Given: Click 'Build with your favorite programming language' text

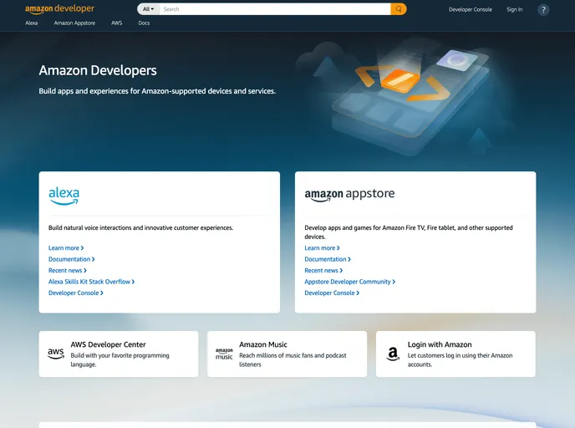Looking at the screenshot, I should 120,359.
